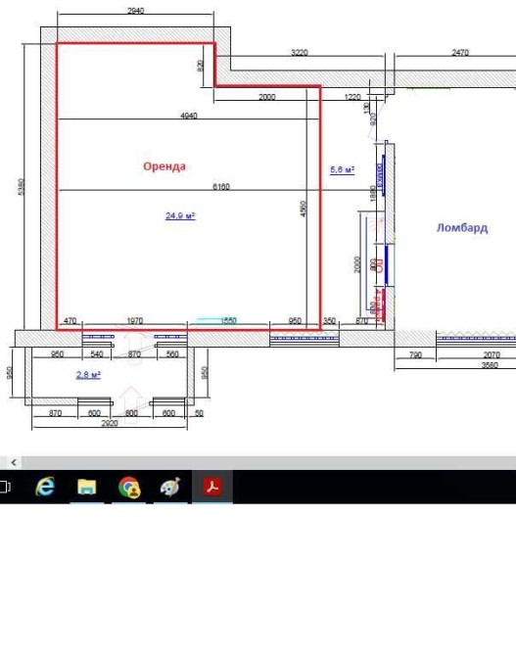Switch to Google Chrome in the taskbar
Image resolution: width=516 pixels, height=656 pixels.
[129, 487]
